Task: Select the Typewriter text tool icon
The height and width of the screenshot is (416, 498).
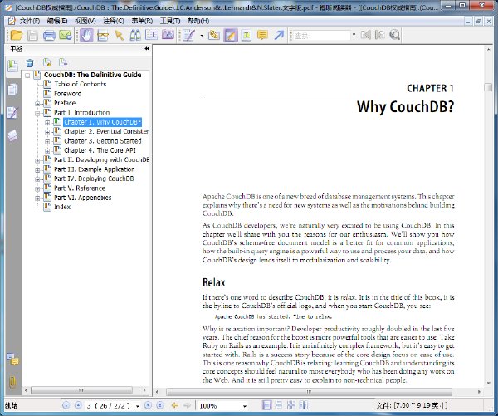Action: [x=247, y=35]
